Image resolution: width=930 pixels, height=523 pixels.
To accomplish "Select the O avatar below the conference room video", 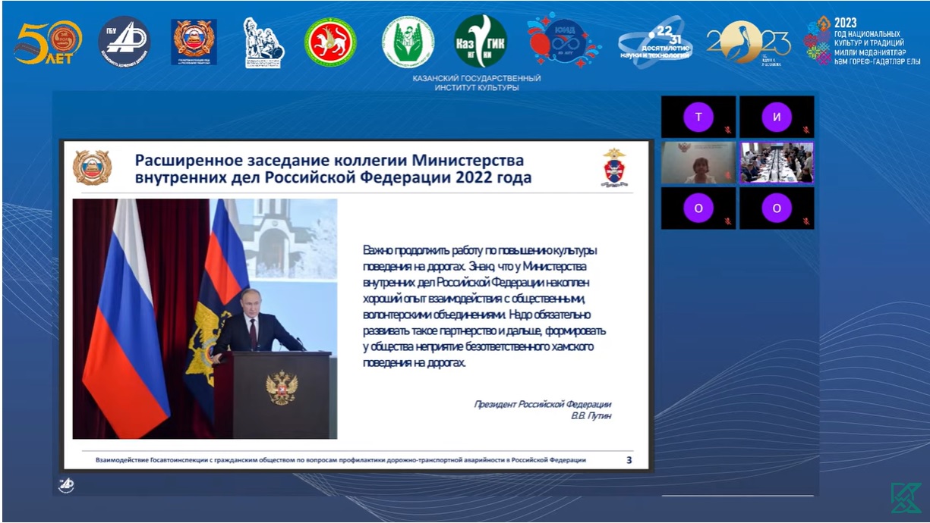I will (777, 208).
